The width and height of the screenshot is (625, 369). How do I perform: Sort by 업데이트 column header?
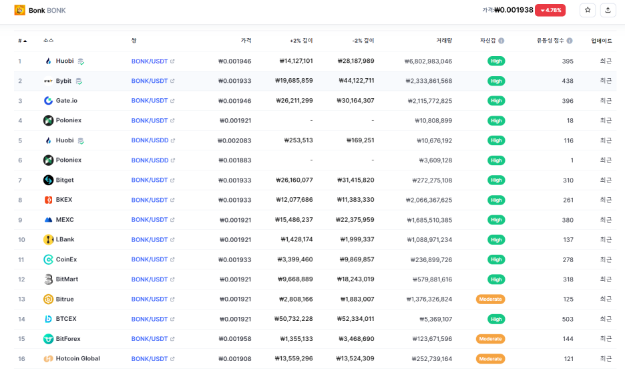(602, 41)
